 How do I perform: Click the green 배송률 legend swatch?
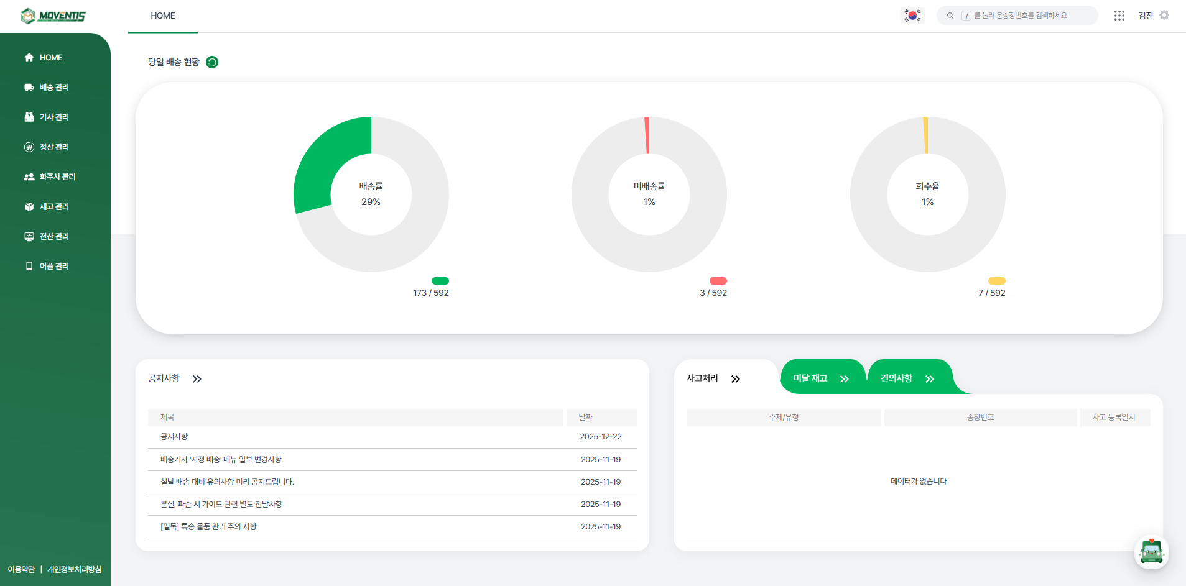[x=440, y=281]
